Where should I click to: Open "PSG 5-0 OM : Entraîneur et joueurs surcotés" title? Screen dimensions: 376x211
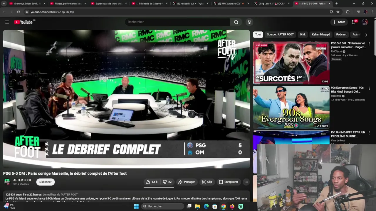coord(348,45)
